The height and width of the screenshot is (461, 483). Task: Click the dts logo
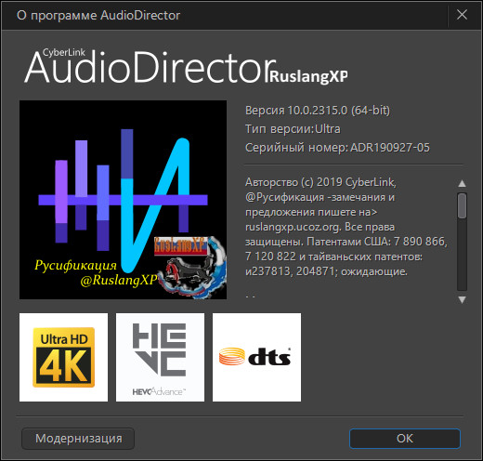(x=256, y=357)
